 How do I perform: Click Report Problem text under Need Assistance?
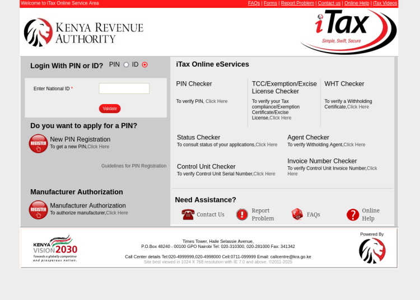pyautogui.click(x=263, y=214)
